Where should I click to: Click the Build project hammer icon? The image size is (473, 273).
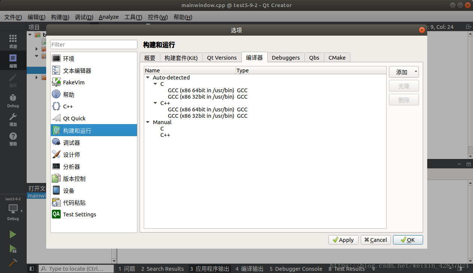click(13, 262)
